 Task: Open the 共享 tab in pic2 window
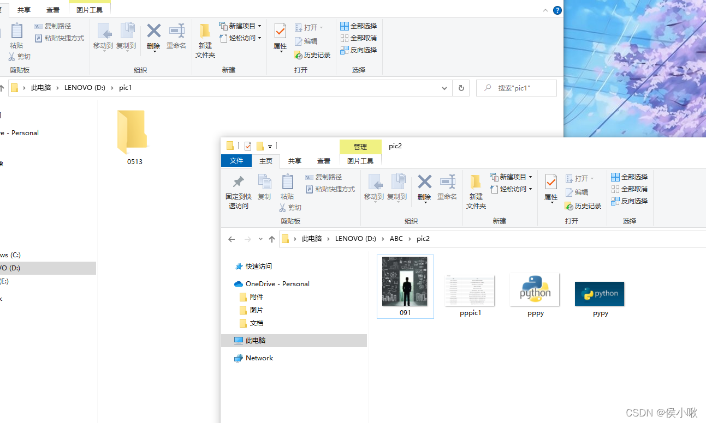point(294,161)
